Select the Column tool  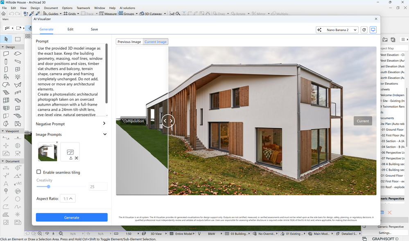point(6,61)
